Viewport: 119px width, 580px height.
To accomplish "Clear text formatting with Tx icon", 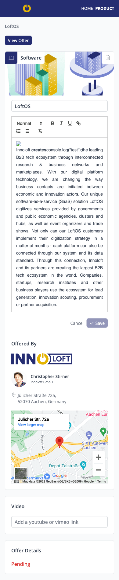I will (x=40, y=131).
